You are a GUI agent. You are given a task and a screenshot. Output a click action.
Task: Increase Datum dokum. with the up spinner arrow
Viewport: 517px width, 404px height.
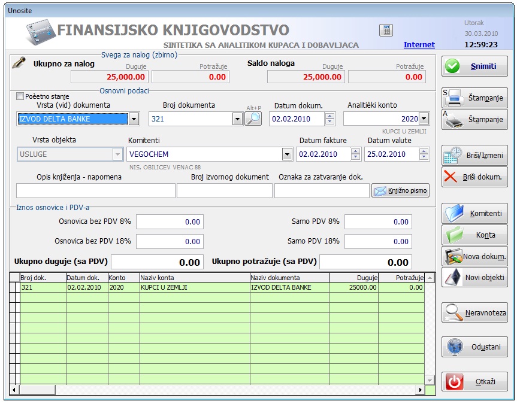coord(329,116)
